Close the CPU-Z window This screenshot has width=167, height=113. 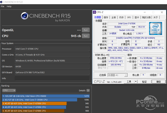pyautogui.click(x=162, y=12)
